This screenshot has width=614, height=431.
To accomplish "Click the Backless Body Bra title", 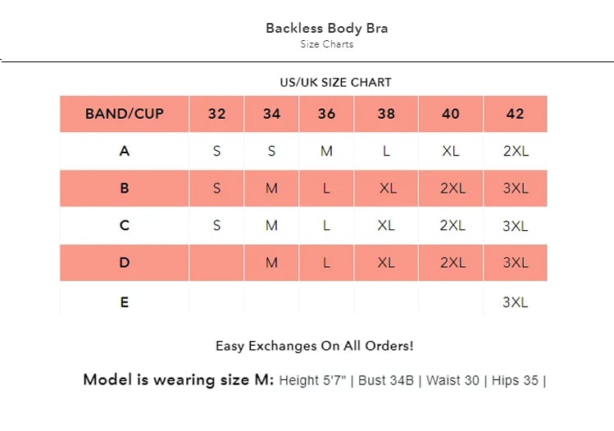I will click(326, 28).
